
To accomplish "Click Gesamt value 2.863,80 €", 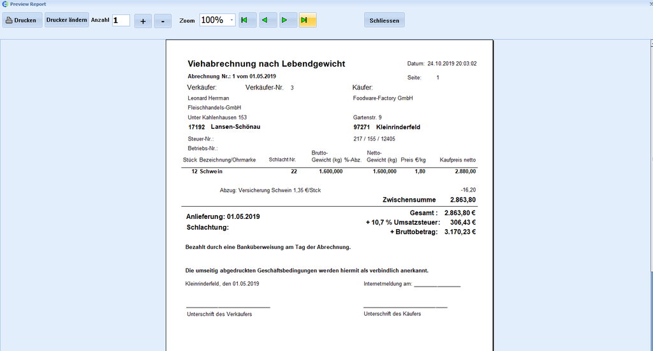I will (460, 213).
